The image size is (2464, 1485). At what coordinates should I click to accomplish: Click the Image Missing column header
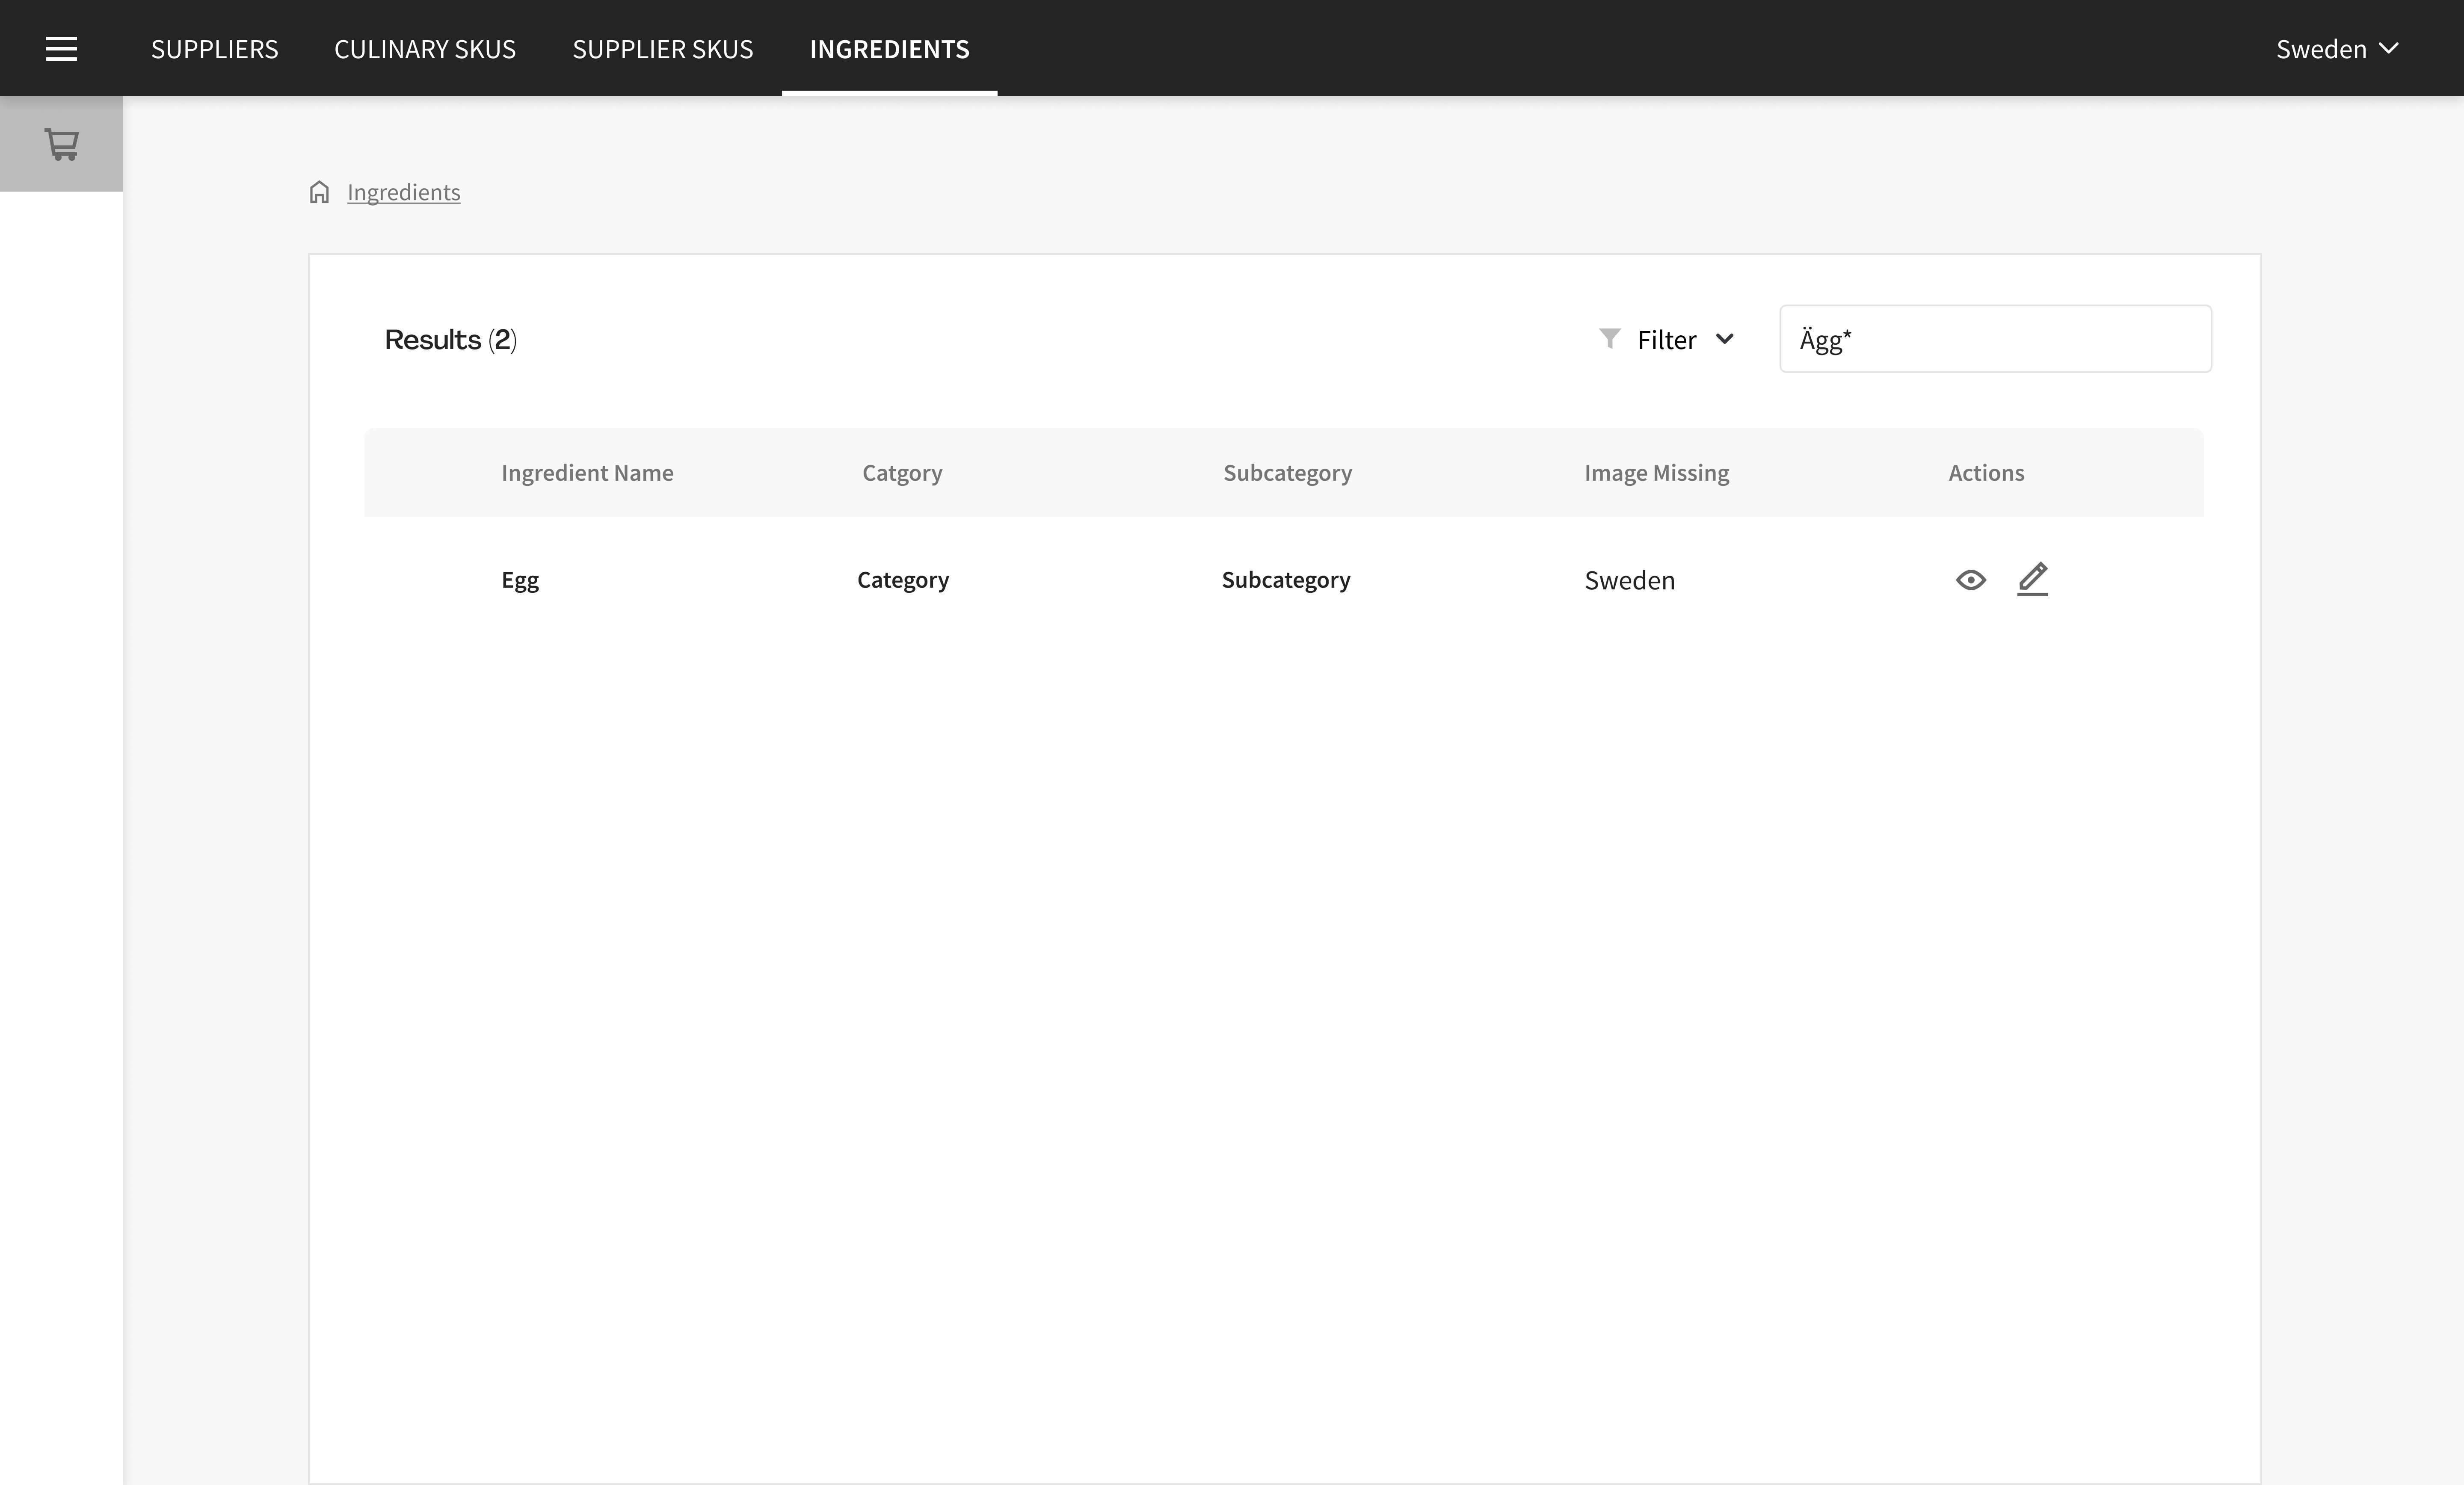pyautogui.click(x=1656, y=473)
